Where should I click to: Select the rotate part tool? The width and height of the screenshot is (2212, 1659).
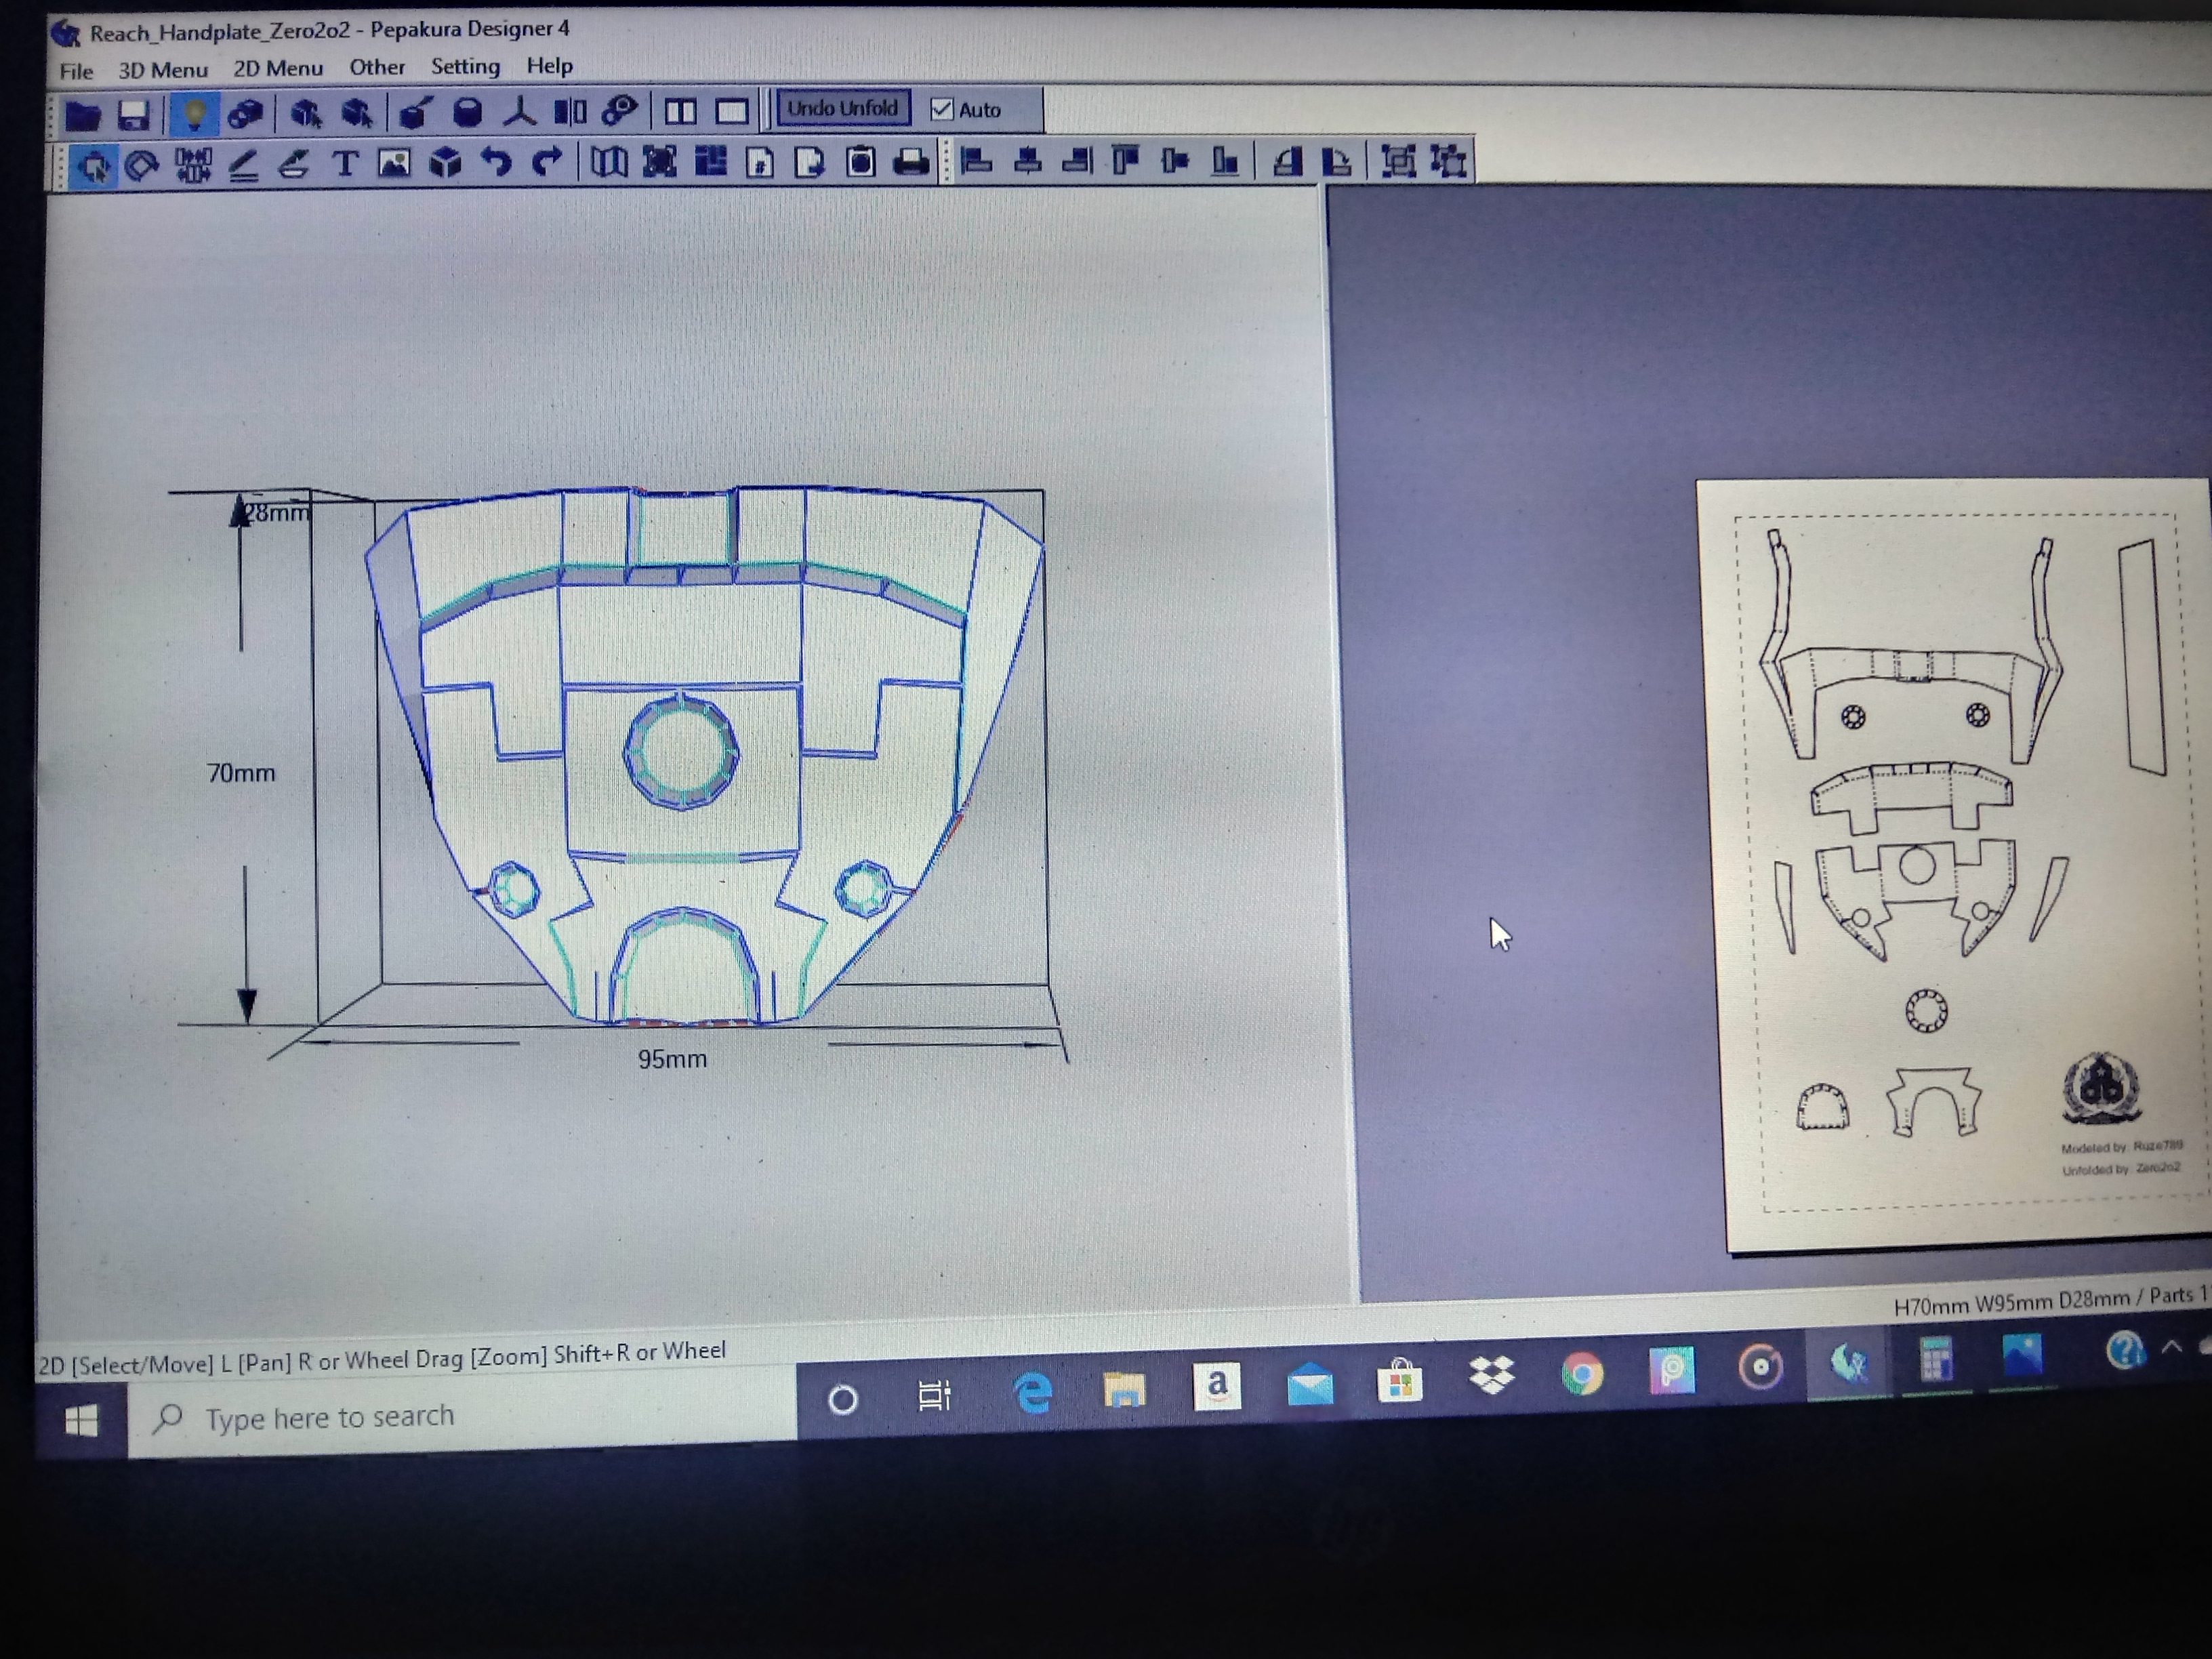(142, 165)
